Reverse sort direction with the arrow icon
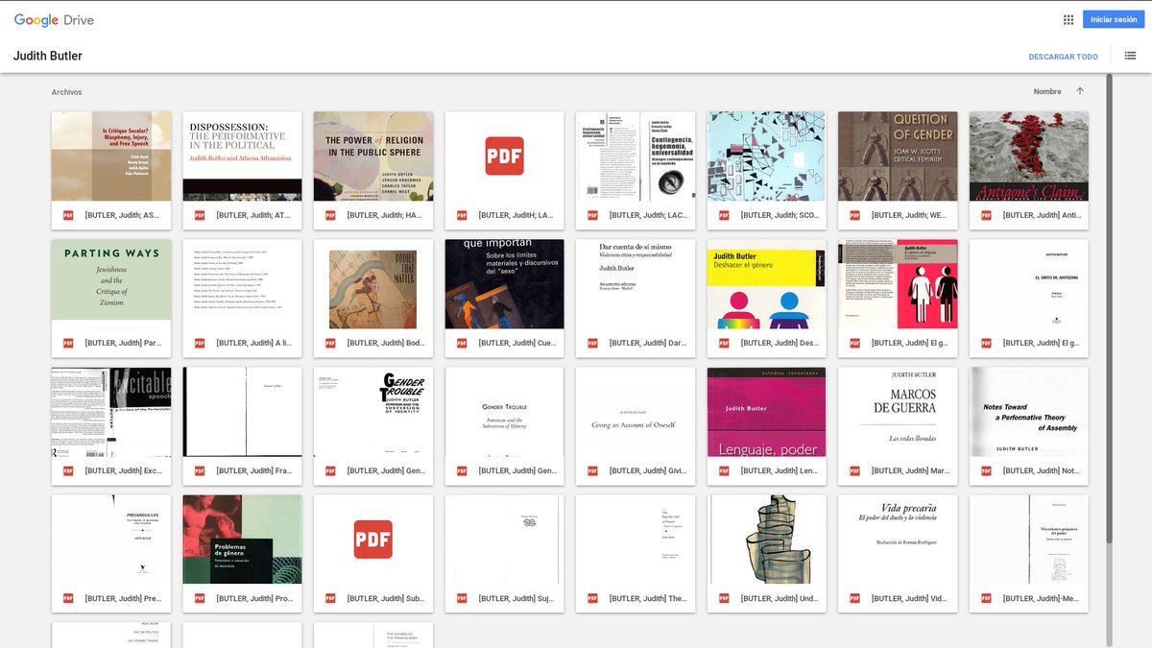The height and width of the screenshot is (648, 1152). tap(1080, 91)
